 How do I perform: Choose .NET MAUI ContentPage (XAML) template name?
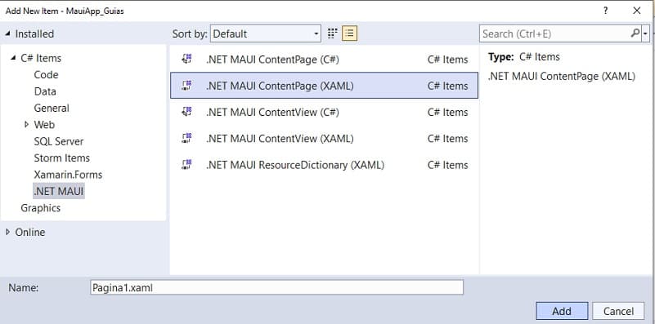[x=280, y=86]
